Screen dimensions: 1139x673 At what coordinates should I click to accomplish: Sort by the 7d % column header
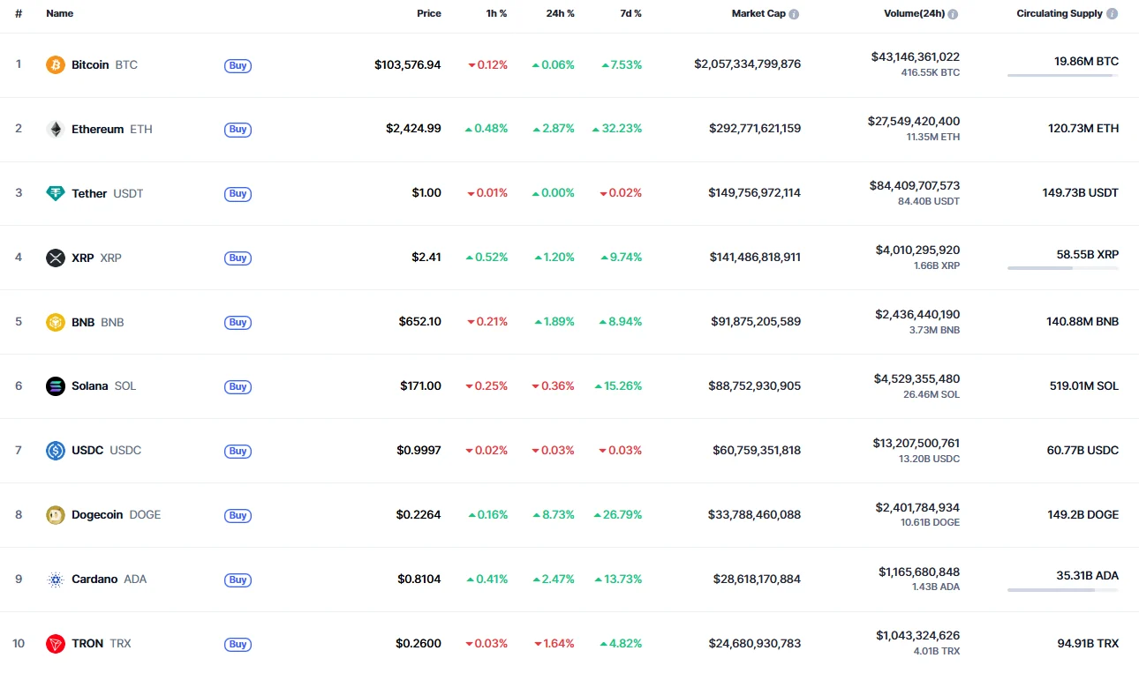[x=630, y=14]
